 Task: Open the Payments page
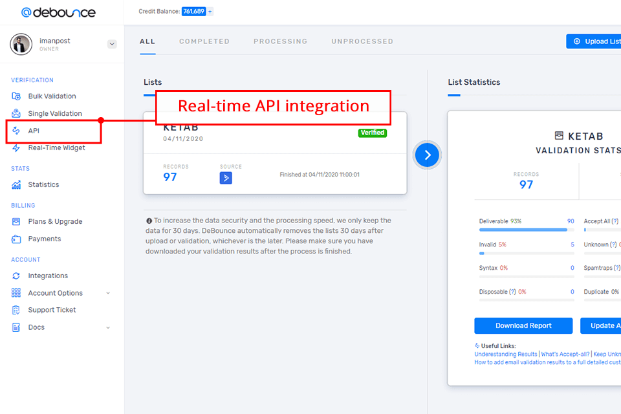[x=45, y=239]
